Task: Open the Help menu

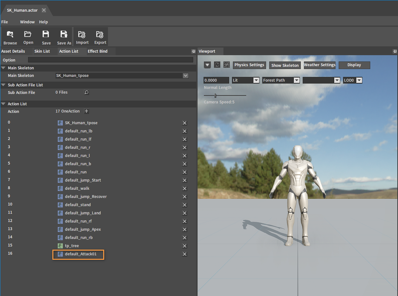Action: (44, 22)
